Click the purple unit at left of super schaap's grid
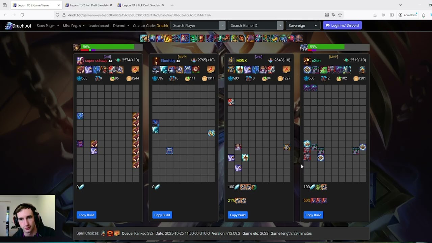 click(x=80, y=144)
